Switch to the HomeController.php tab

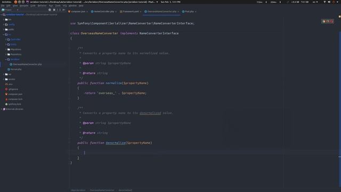coord(104,12)
